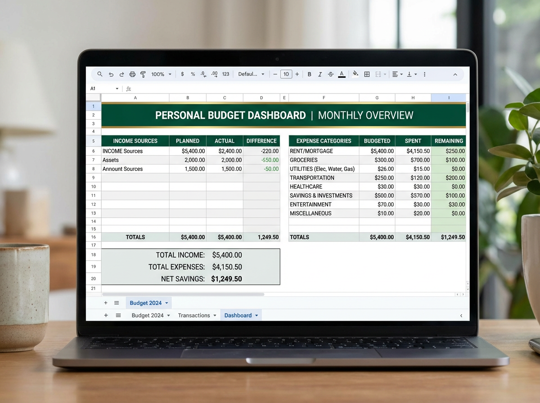
Task: Open the cell borders tool
Action: tap(367, 74)
